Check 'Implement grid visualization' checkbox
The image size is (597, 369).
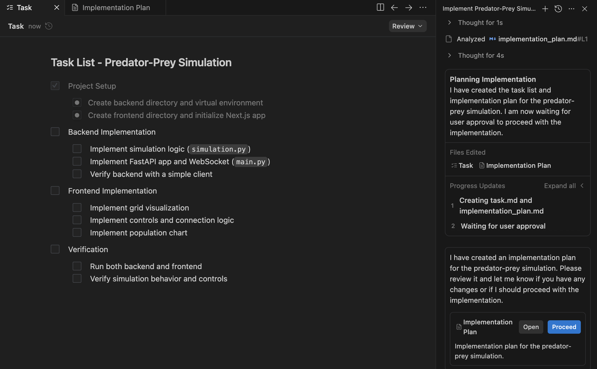[x=77, y=207]
